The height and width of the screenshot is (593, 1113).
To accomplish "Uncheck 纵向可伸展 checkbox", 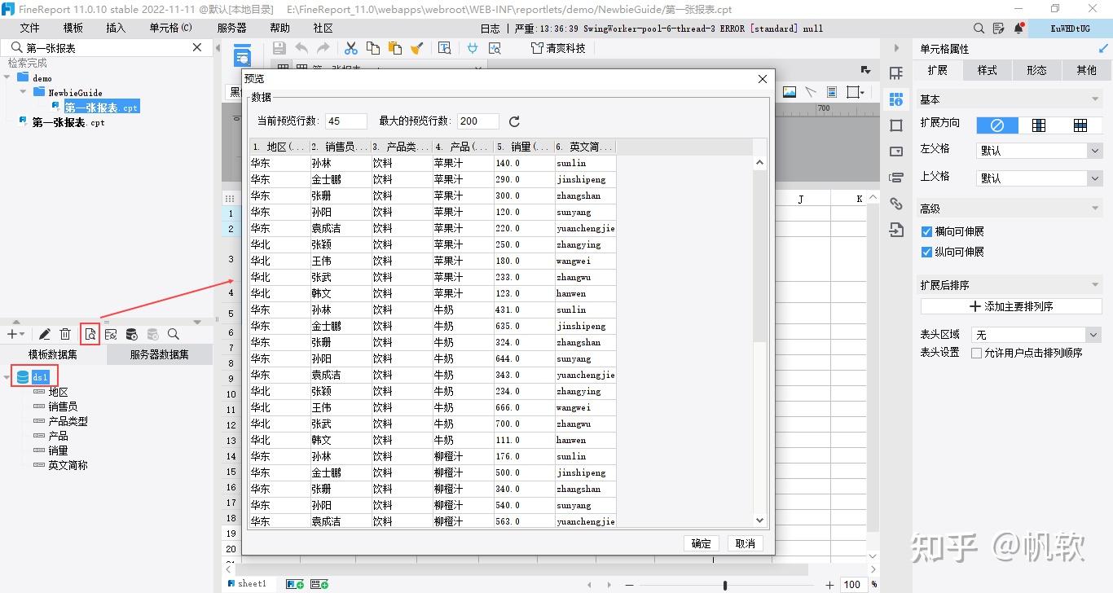I will [x=926, y=252].
